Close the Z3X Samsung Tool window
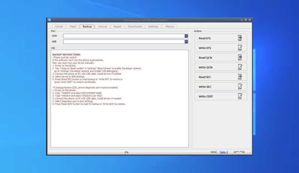Viewport: 299px width, 173px height. (x=250, y=20)
